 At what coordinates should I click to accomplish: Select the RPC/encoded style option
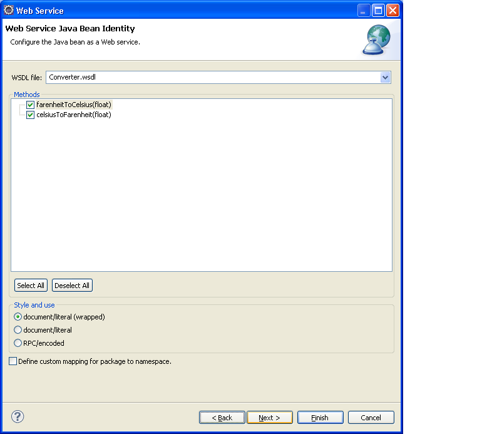(x=18, y=343)
